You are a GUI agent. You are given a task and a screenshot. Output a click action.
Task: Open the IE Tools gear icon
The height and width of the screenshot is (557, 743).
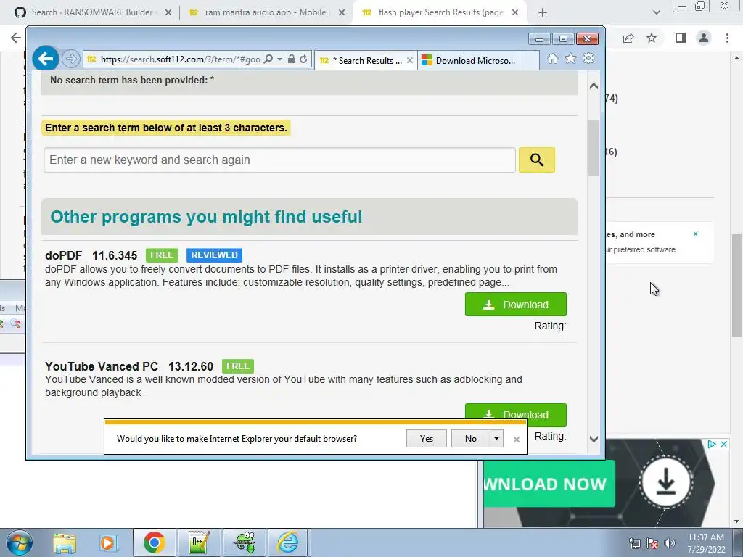(588, 59)
